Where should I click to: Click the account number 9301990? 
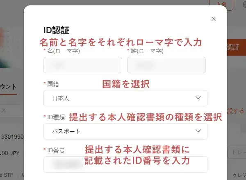pyautogui.click(x=12, y=137)
